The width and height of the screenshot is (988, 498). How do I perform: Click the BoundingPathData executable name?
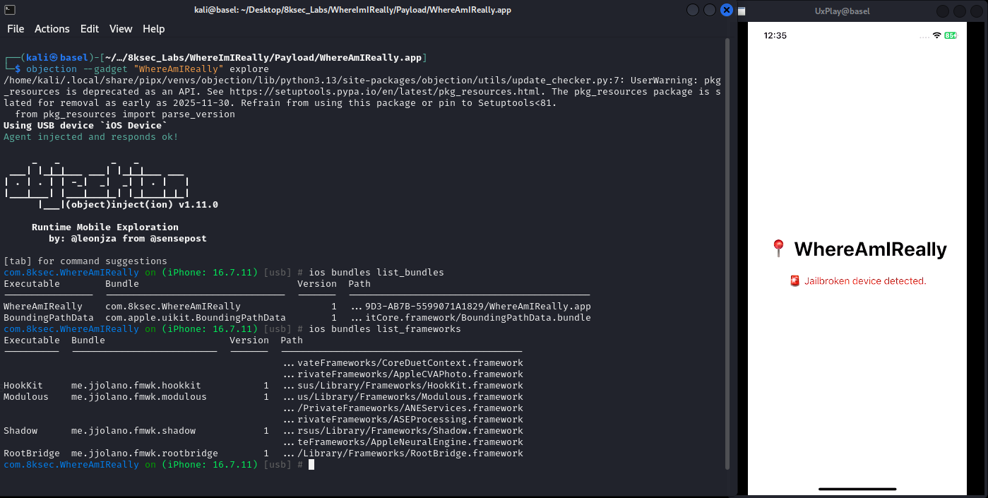(x=49, y=318)
